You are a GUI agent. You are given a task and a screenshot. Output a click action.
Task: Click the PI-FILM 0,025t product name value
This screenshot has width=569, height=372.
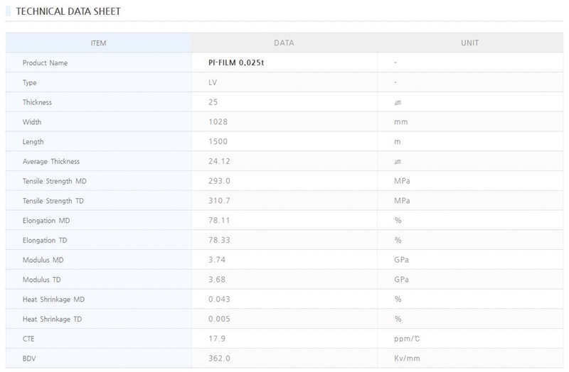pyautogui.click(x=237, y=62)
